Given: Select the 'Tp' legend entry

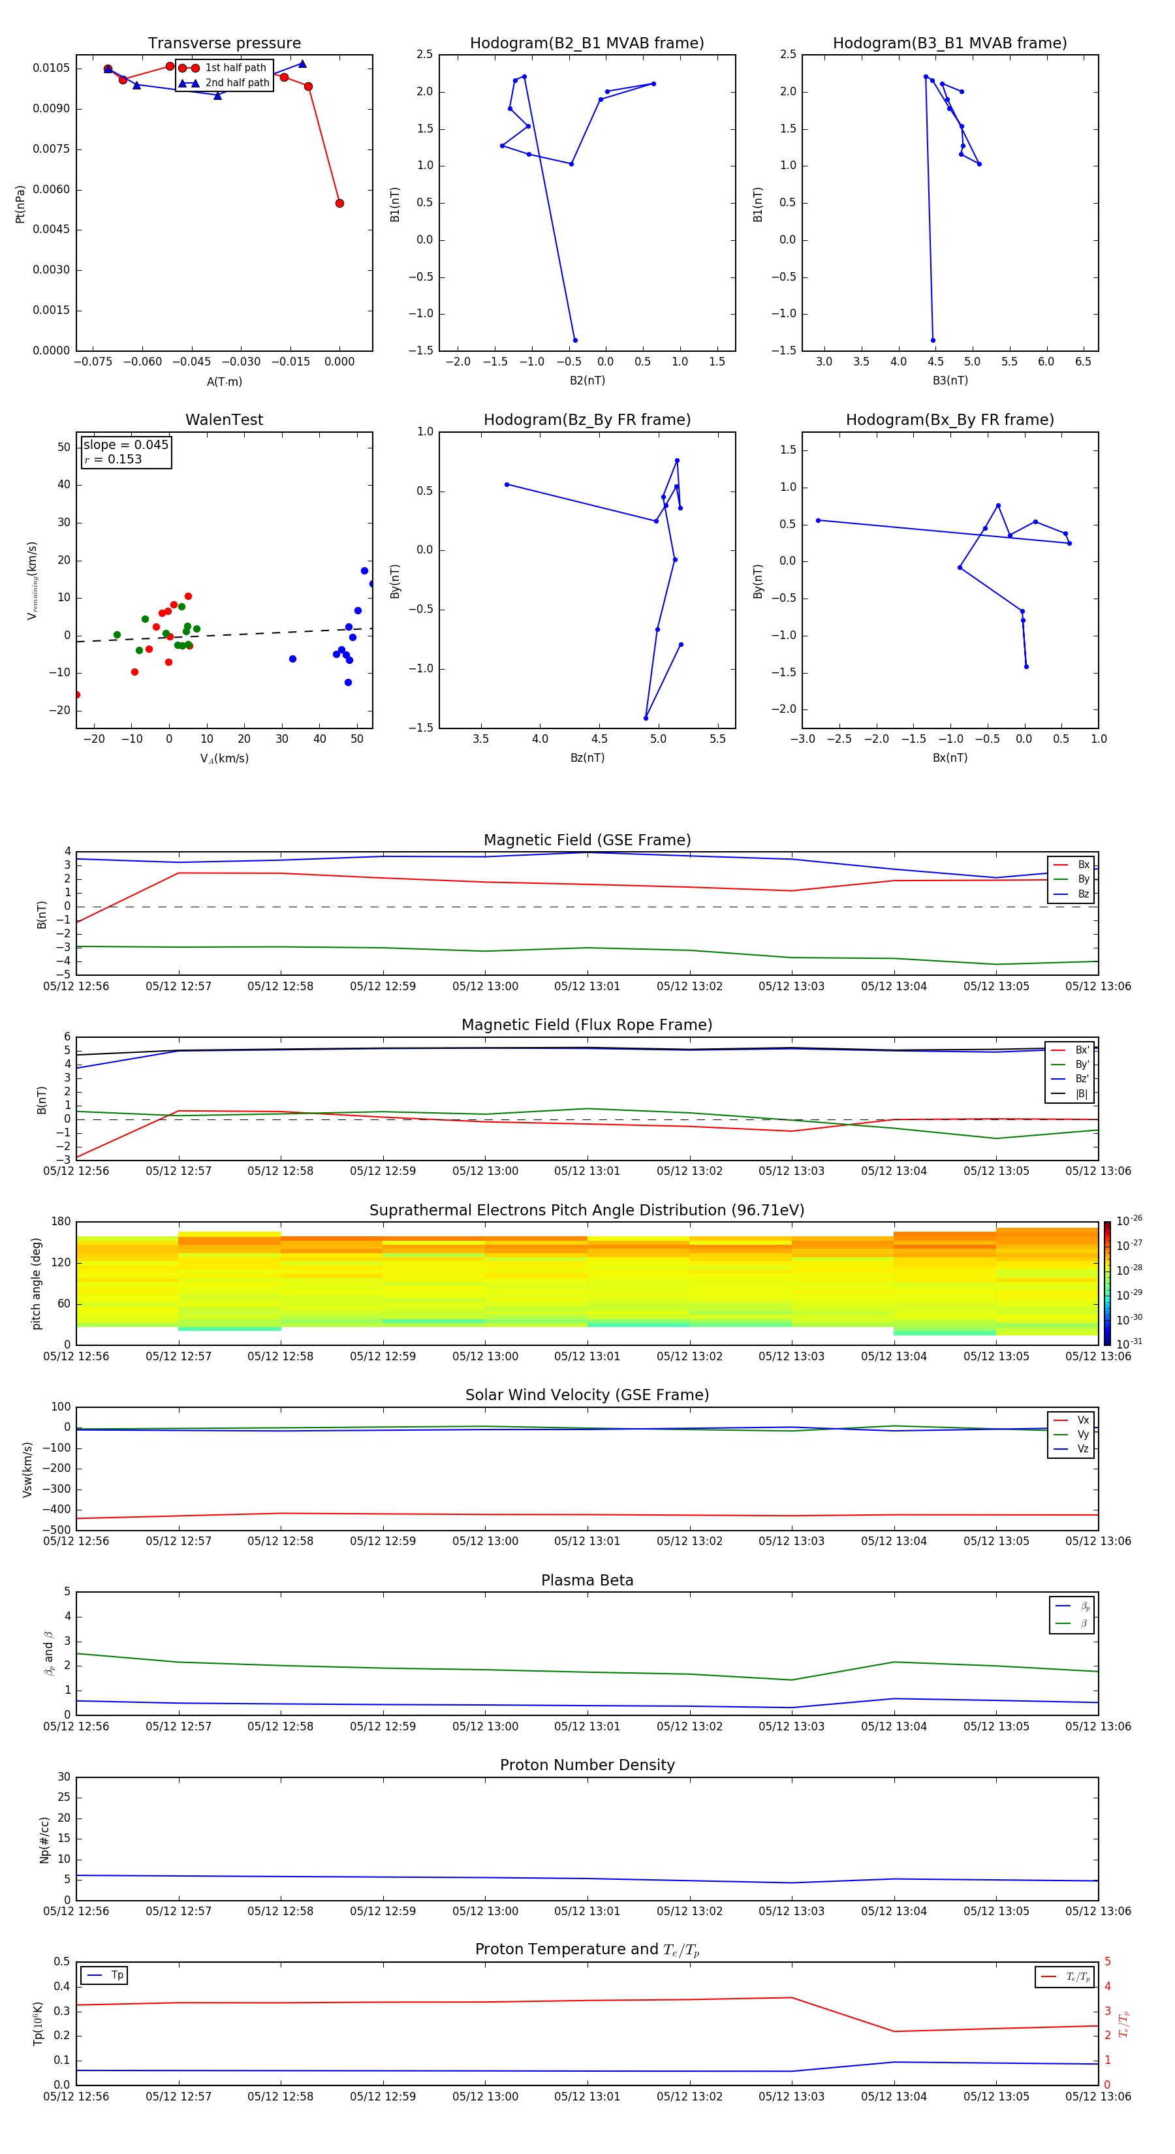Looking at the screenshot, I should pyautogui.click(x=104, y=1975).
